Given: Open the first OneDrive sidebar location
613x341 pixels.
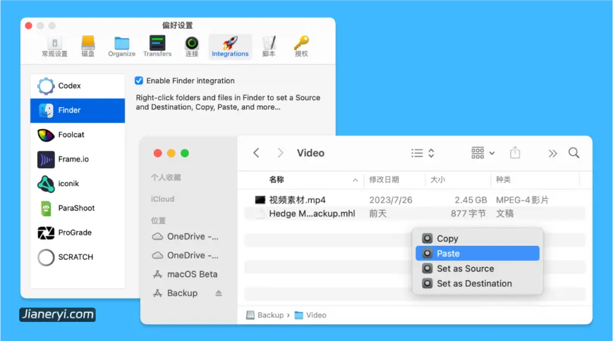Looking at the screenshot, I should (x=186, y=237).
